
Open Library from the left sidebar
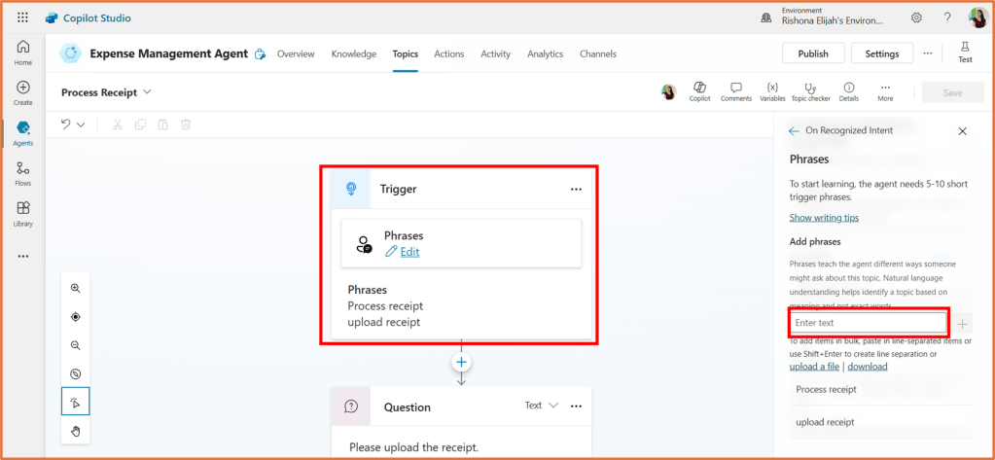point(23,213)
